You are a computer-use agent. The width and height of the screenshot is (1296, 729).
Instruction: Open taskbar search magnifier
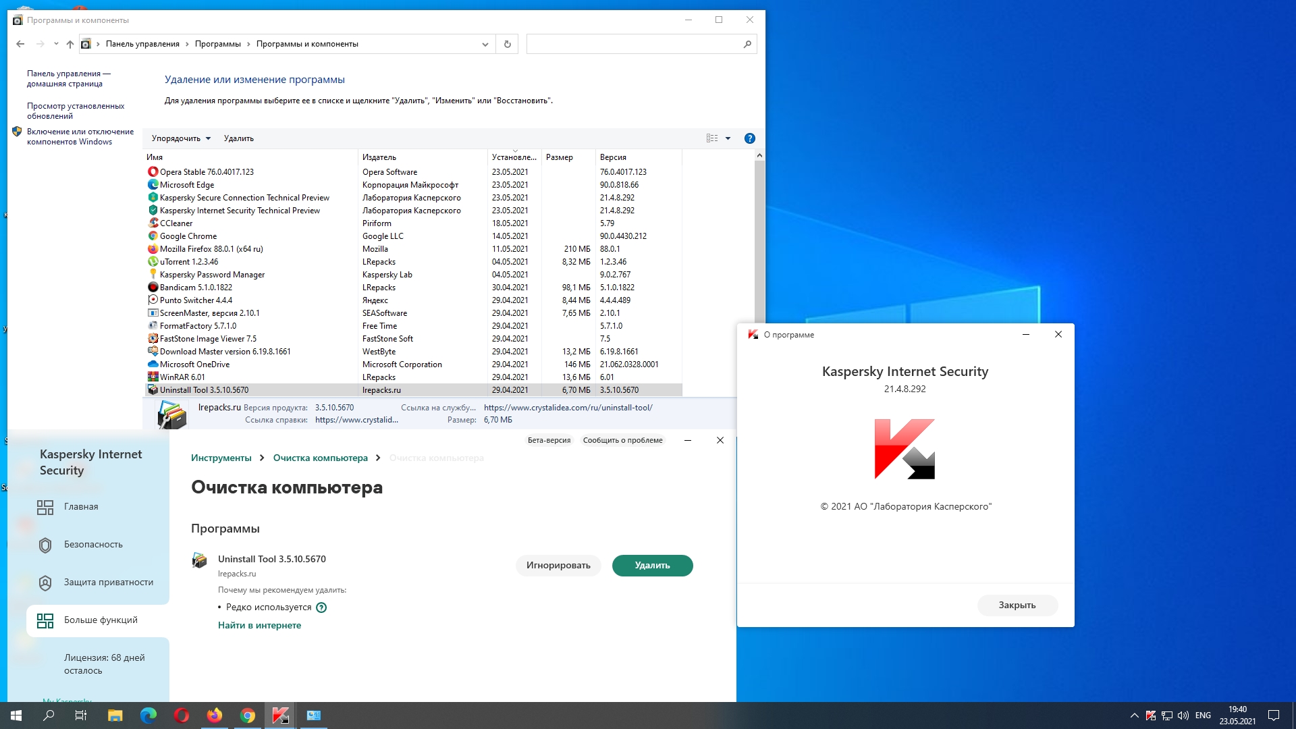pos(49,715)
